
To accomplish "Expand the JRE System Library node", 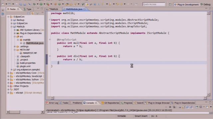I will [x=15, y=30].
